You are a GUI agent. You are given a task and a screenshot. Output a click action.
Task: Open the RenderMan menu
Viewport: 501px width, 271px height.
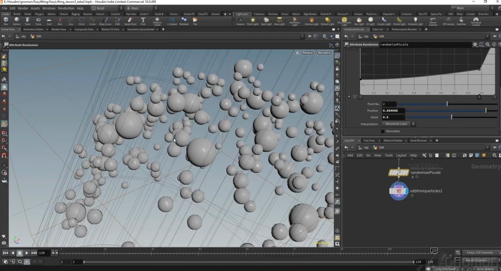66,8
